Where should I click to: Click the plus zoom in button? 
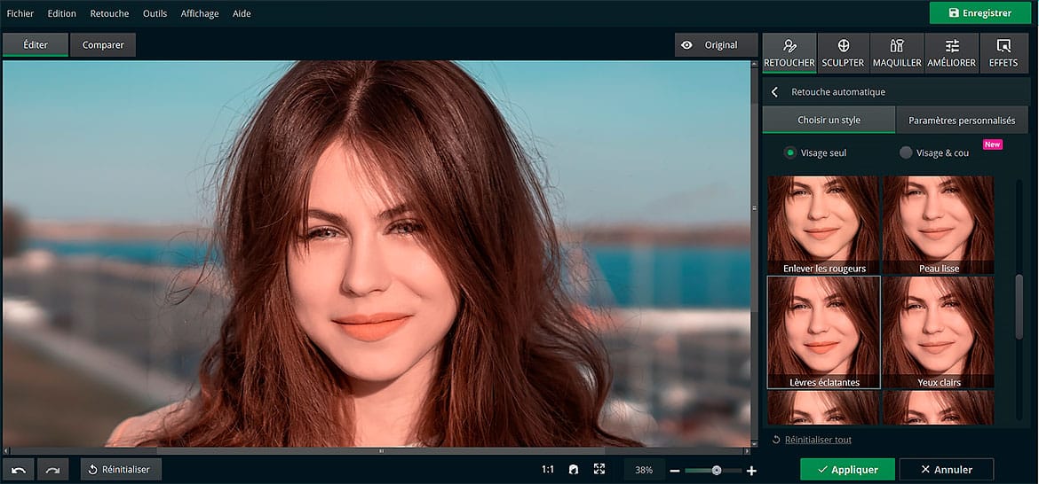(x=751, y=471)
